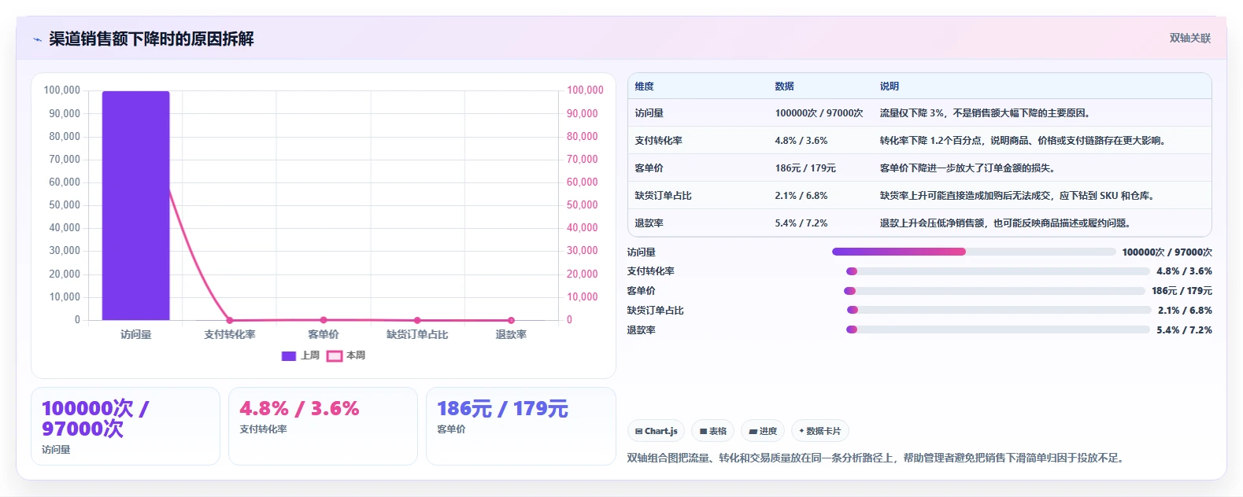The image size is (1243, 497).
Task: Click the 客单价 table row label
Action: [649, 168]
